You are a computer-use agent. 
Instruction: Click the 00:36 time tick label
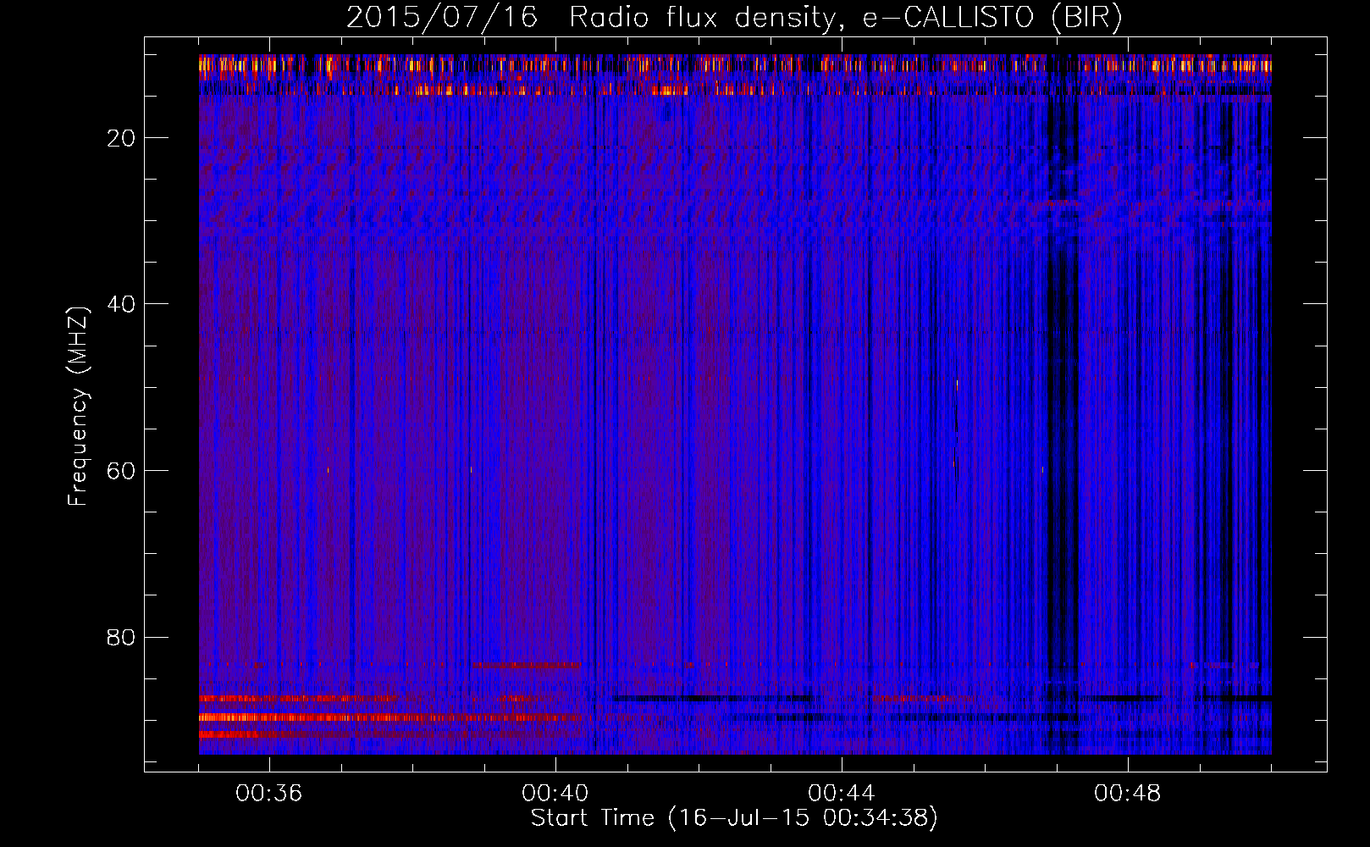[269, 794]
